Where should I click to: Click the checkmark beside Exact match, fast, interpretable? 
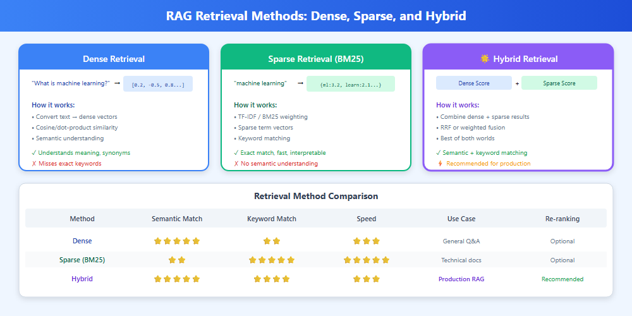click(236, 152)
